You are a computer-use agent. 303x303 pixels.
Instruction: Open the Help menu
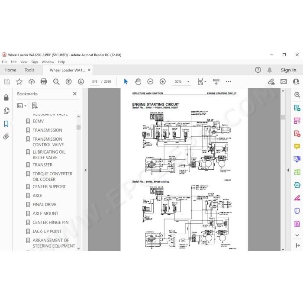pyautogui.click(x=61, y=62)
